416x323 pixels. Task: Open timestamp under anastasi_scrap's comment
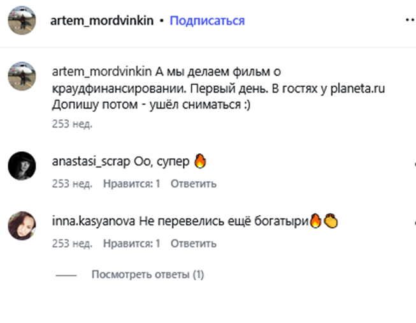(72, 184)
